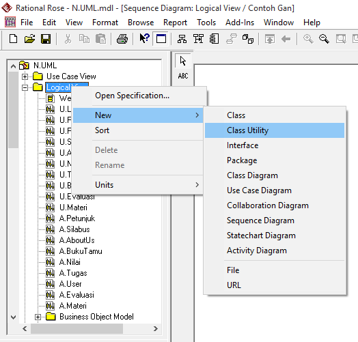Select the ABC Text Box tool
This screenshot has width=358, height=342.
(183, 76)
